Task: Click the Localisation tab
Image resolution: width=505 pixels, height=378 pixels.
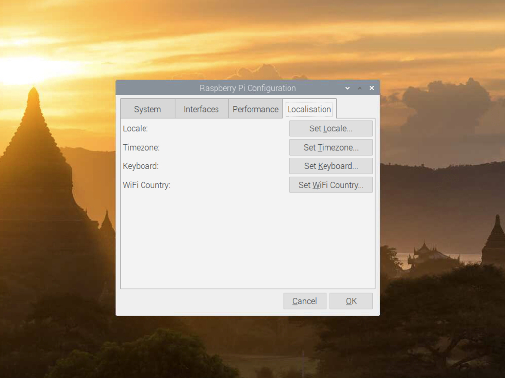Action: (x=309, y=109)
